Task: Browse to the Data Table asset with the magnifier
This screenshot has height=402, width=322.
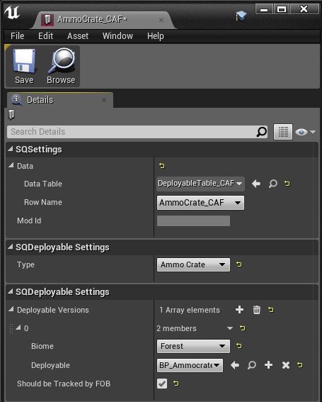Action: (273, 184)
